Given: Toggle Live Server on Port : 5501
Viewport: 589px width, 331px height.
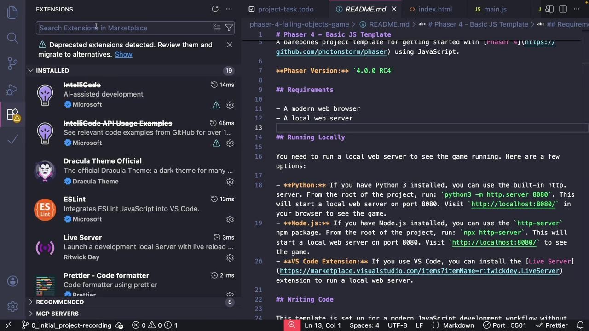Looking at the screenshot, I should coord(504,325).
